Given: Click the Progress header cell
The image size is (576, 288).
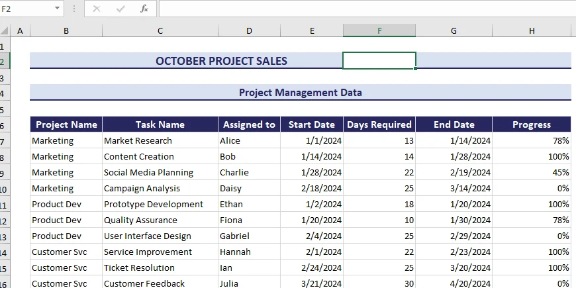Looking at the screenshot, I should [532, 124].
